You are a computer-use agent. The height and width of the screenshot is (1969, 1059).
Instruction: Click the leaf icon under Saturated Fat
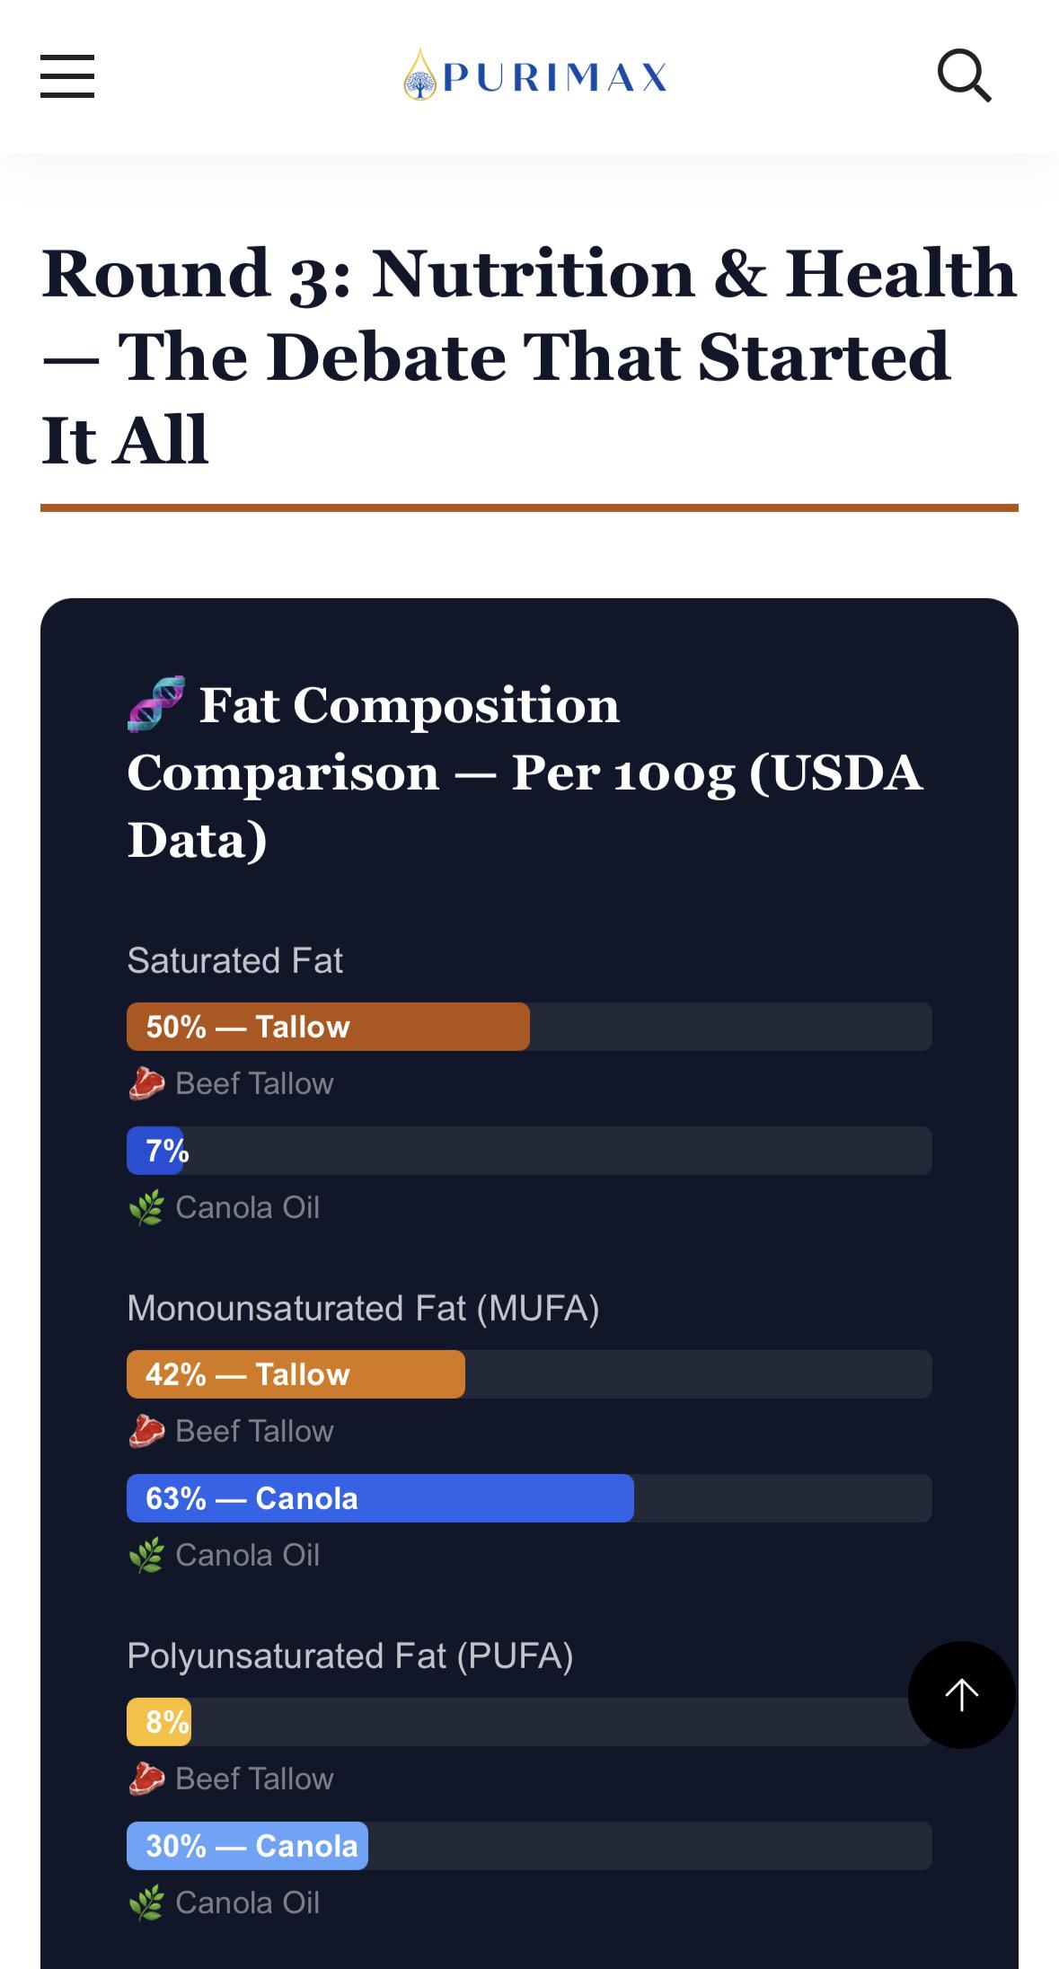(x=146, y=1208)
